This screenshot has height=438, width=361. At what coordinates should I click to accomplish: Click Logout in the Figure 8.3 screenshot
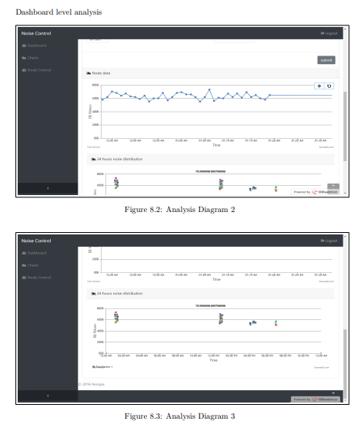point(329,241)
